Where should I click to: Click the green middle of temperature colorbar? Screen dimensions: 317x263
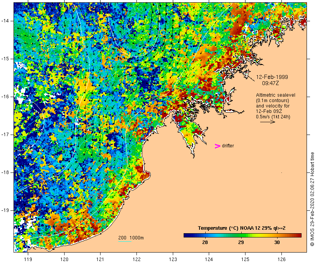click(243, 235)
